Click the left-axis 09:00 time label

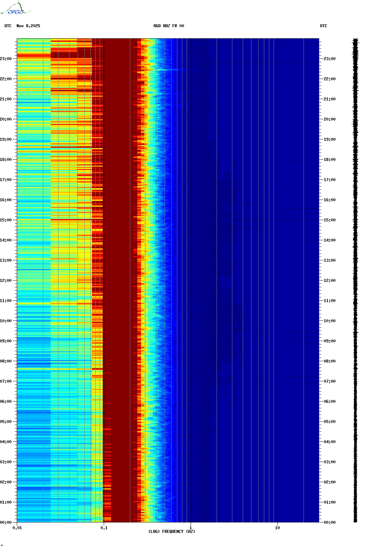(6, 341)
